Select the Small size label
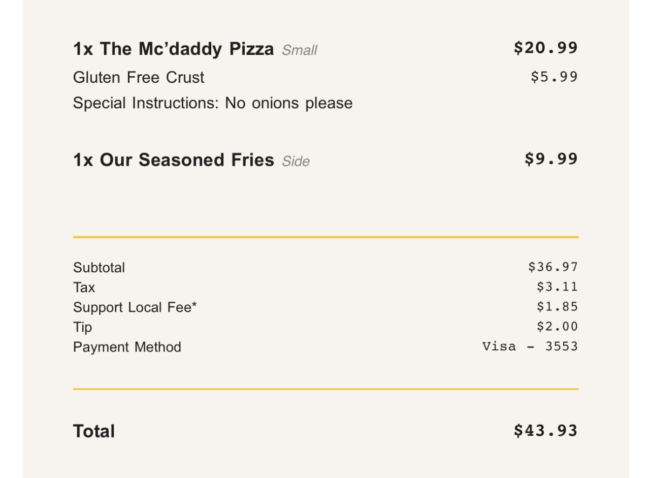 coord(300,50)
